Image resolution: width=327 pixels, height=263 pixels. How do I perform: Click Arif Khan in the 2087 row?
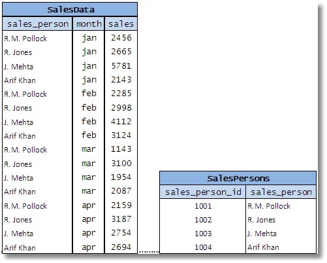tap(20, 192)
